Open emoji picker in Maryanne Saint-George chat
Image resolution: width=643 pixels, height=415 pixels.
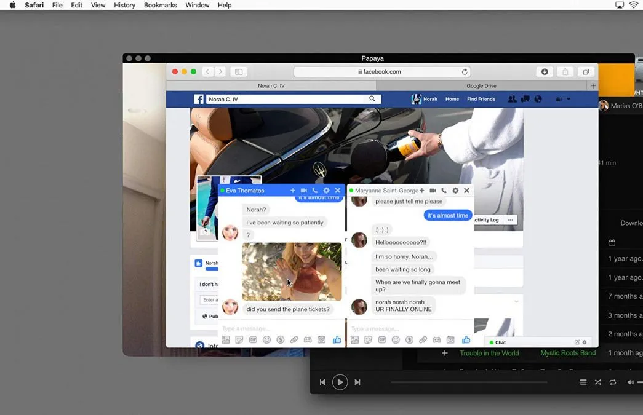tap(396, 339)
